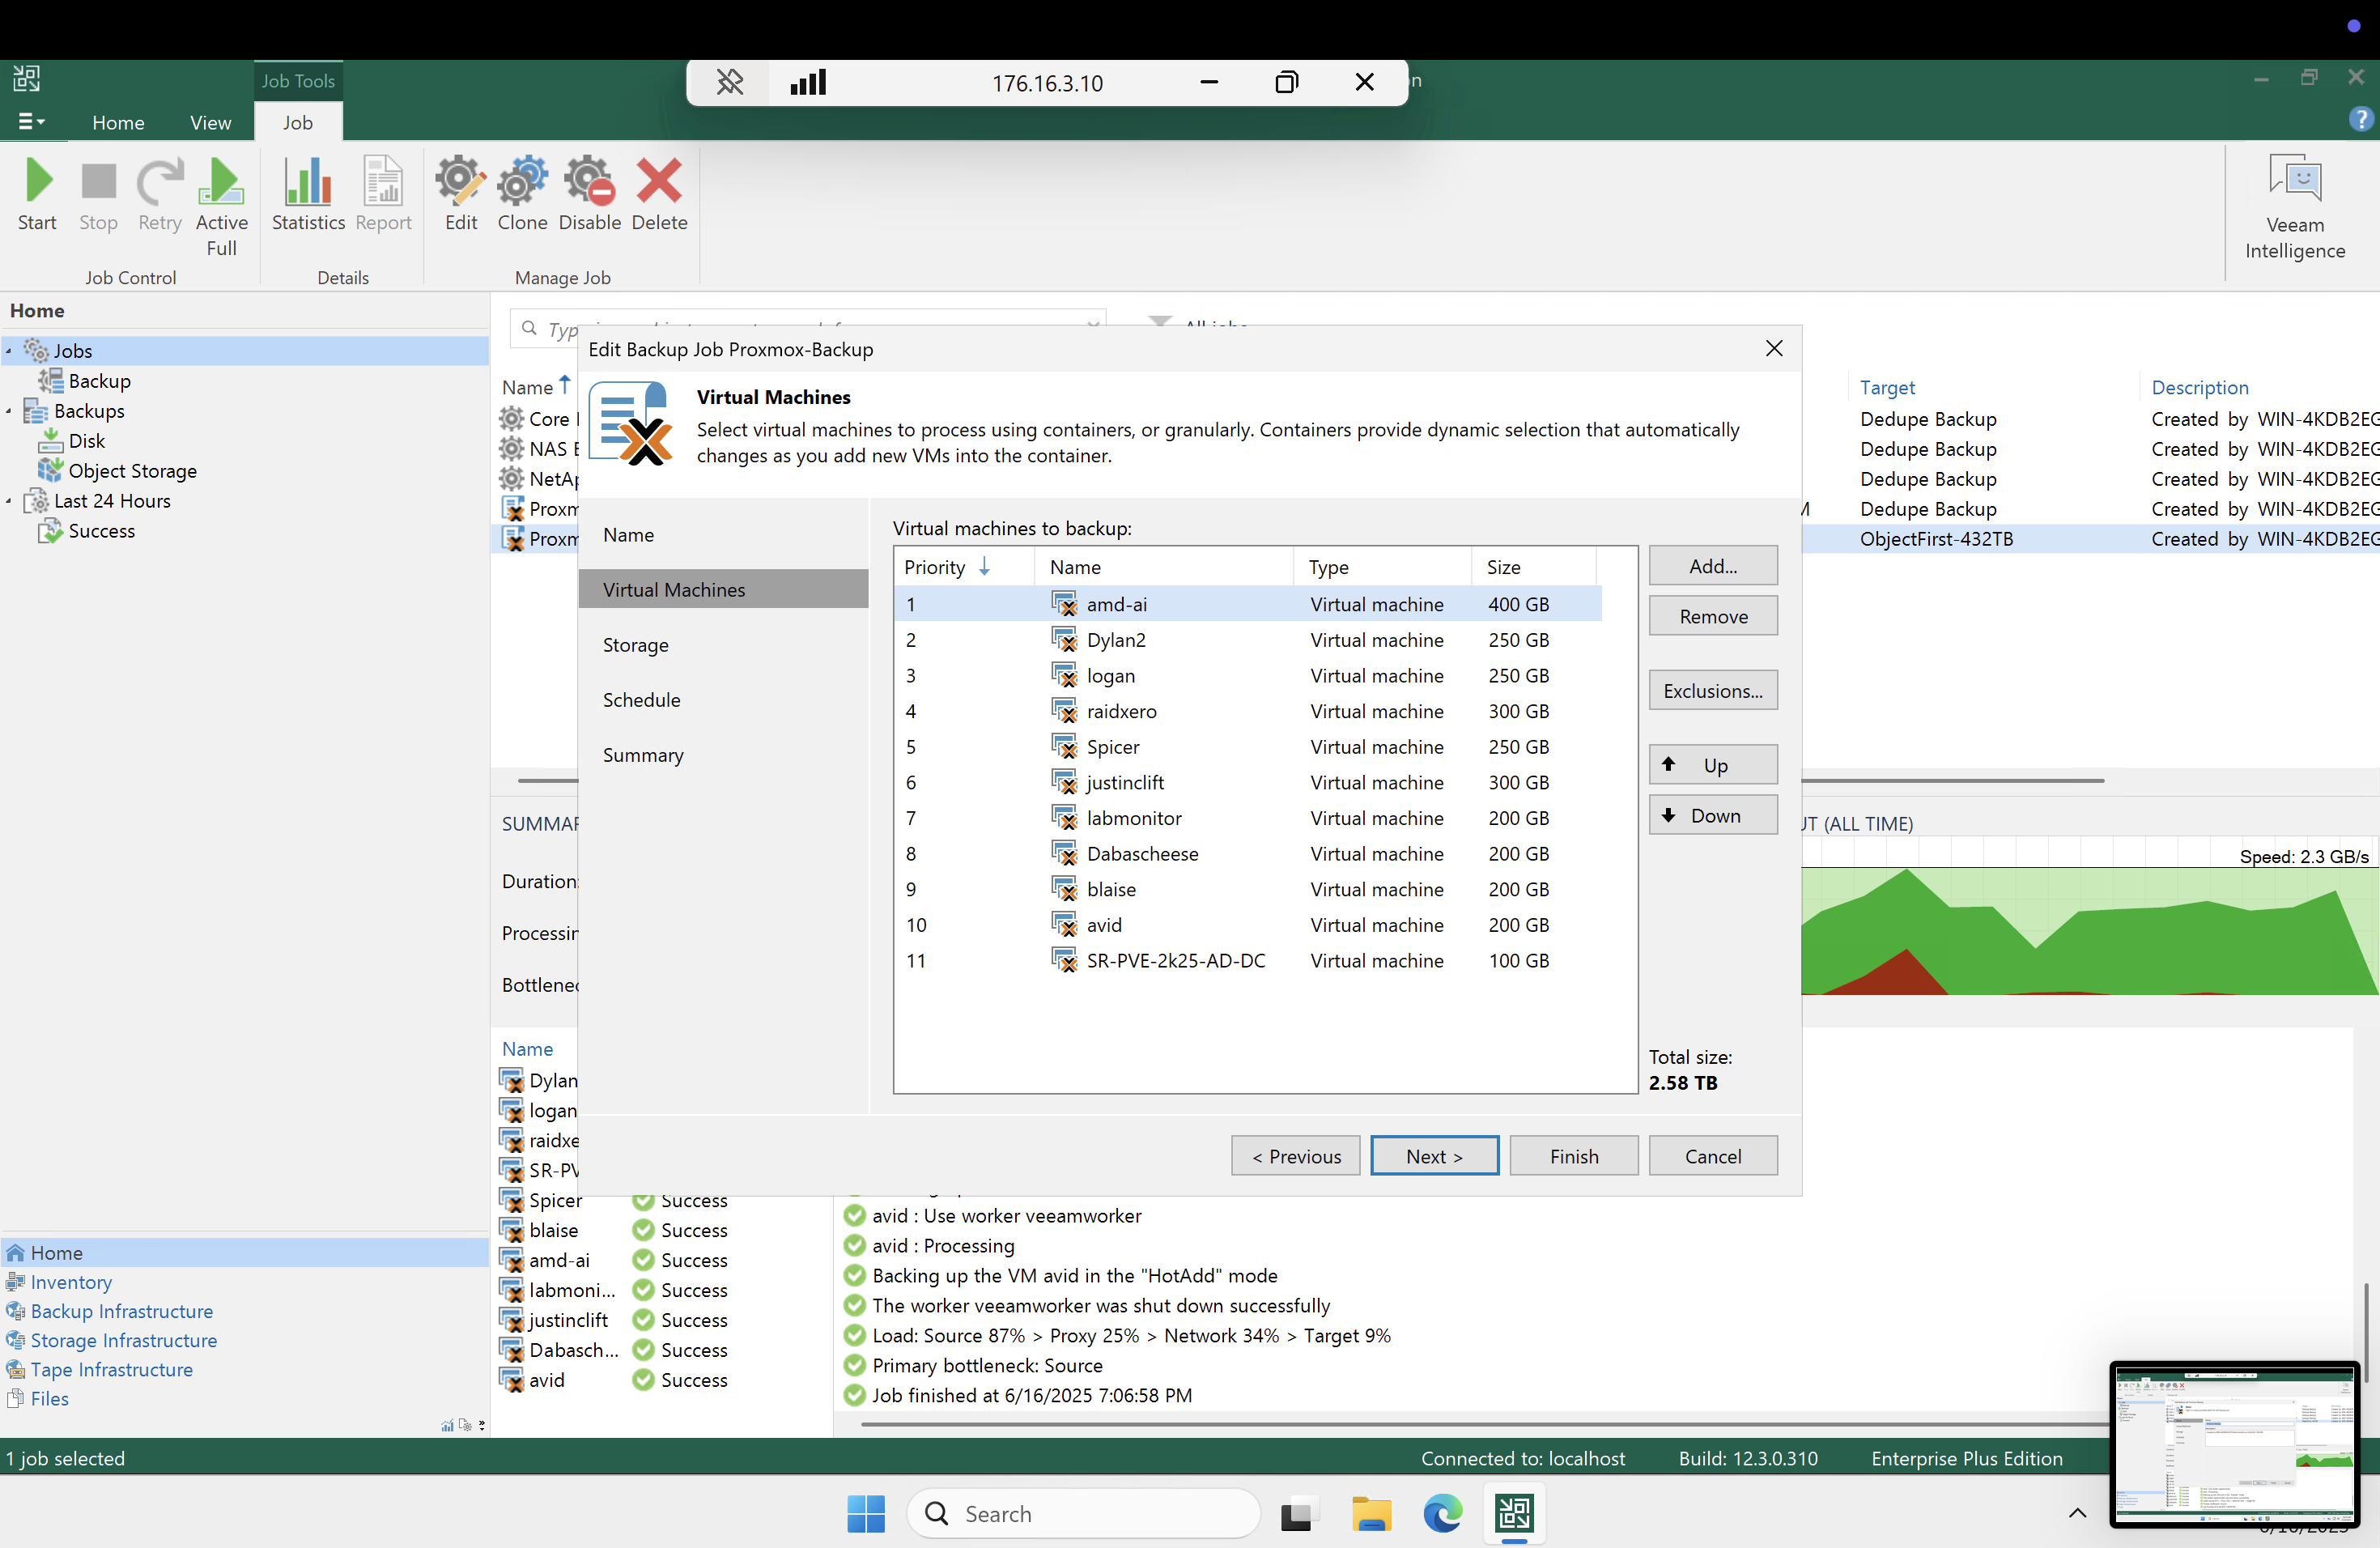2380x1548 pixels.
Task: Select Object Storage tree item
Action: [x=118, y=471]
